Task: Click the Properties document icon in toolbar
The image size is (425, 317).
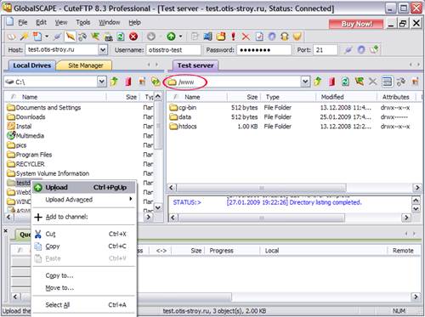Action: (x=259, y=37)
